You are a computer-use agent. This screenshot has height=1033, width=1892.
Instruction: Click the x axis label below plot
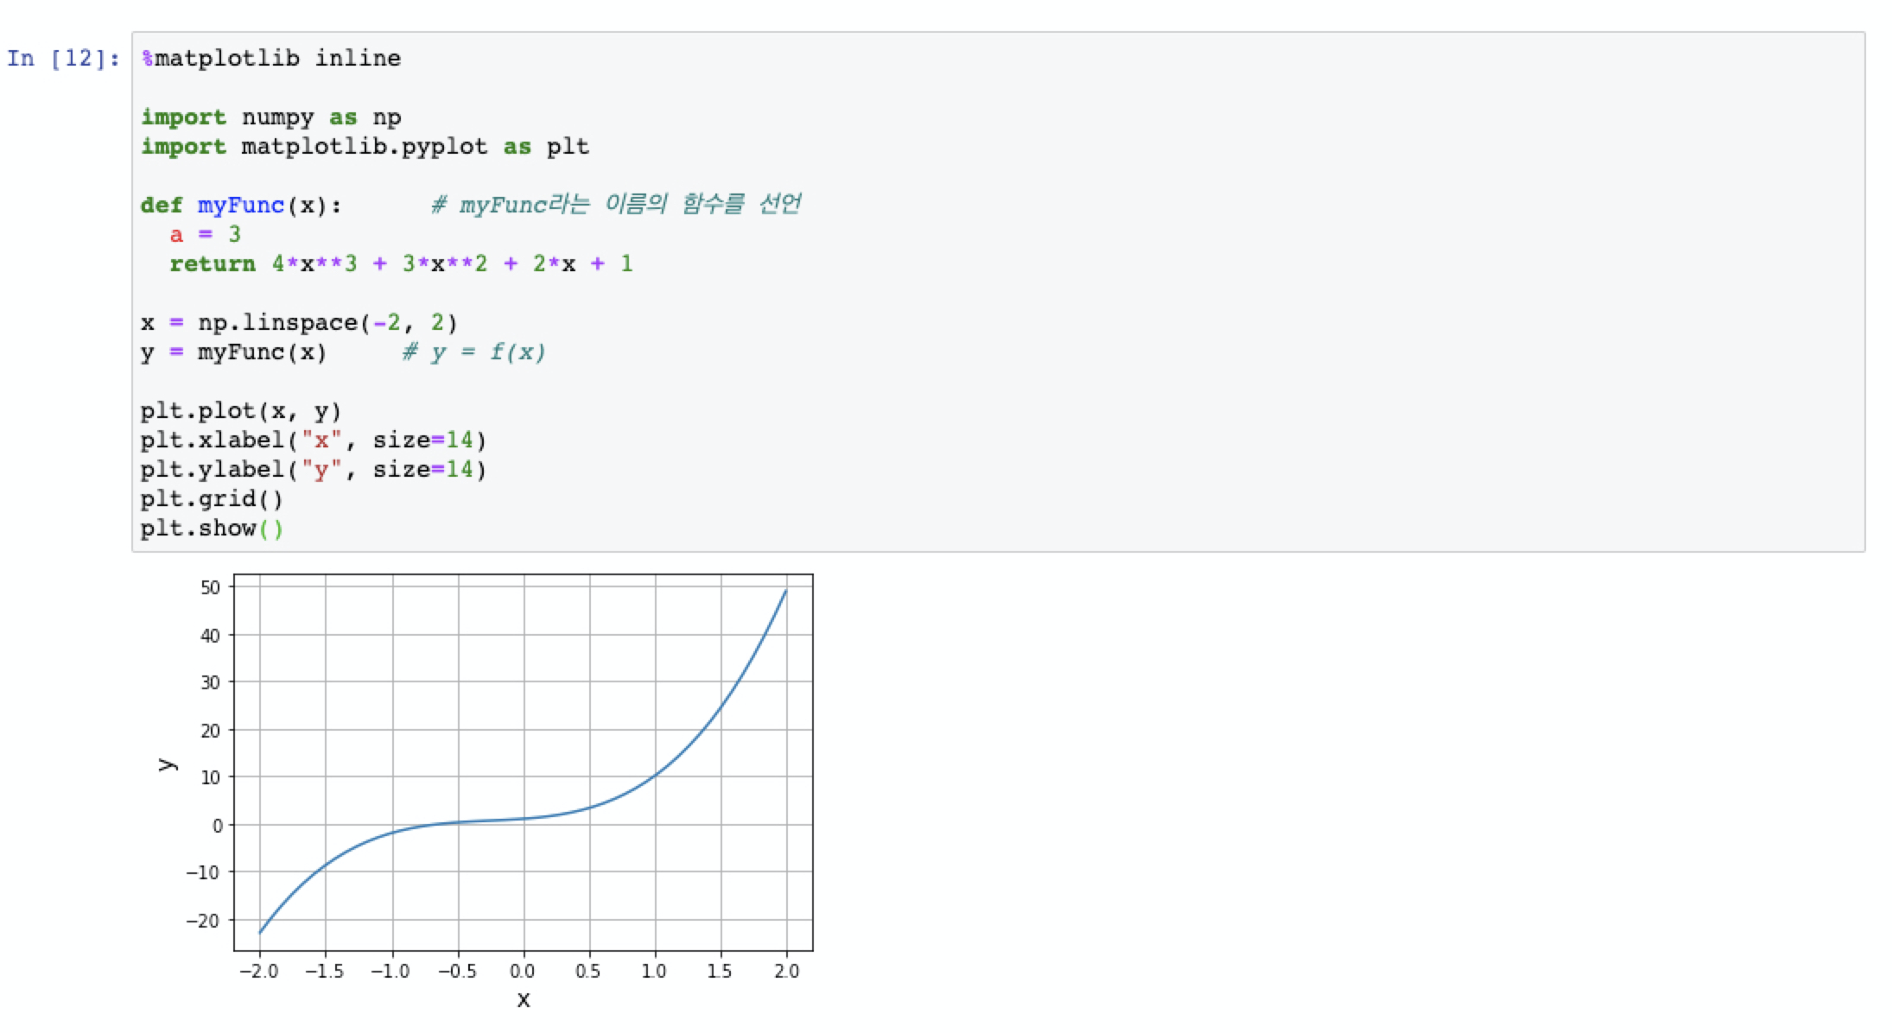(524, 1000)
